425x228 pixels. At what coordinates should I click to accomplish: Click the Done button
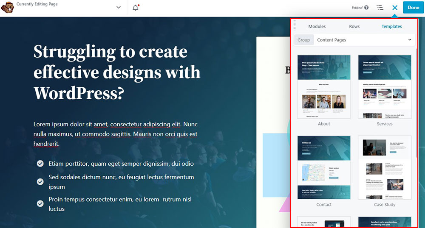point(413,8)
